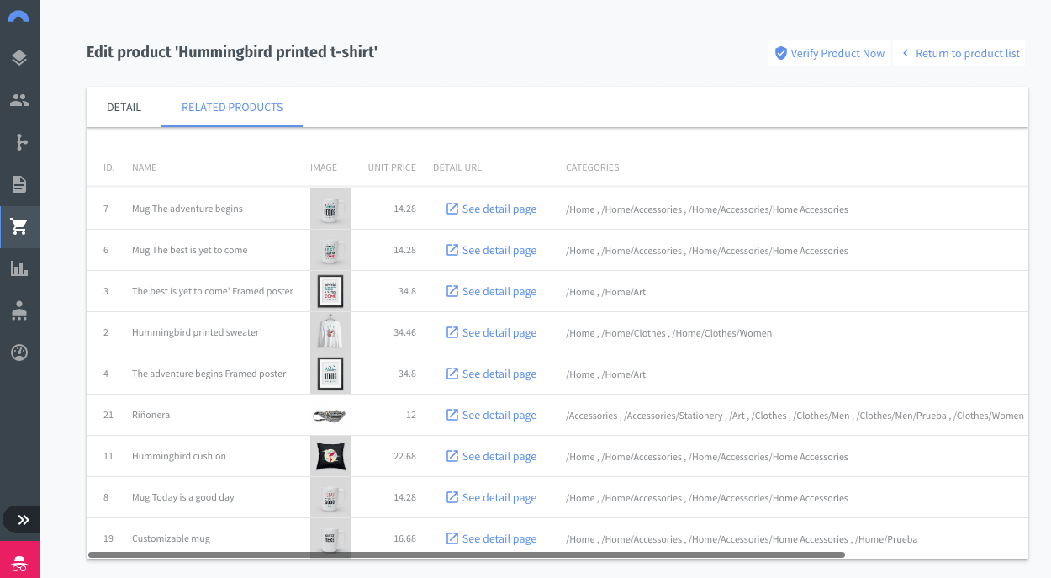The height and width of the screenshot is (578, 1051).
Task: Expand the sidebar with double-chevron button
Action: point(22,519)
